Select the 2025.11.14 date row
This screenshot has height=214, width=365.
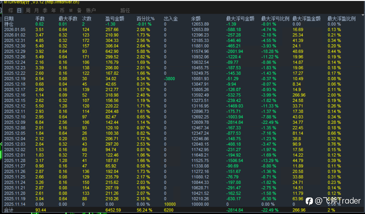pyautogui.click(x=15, y=204)
